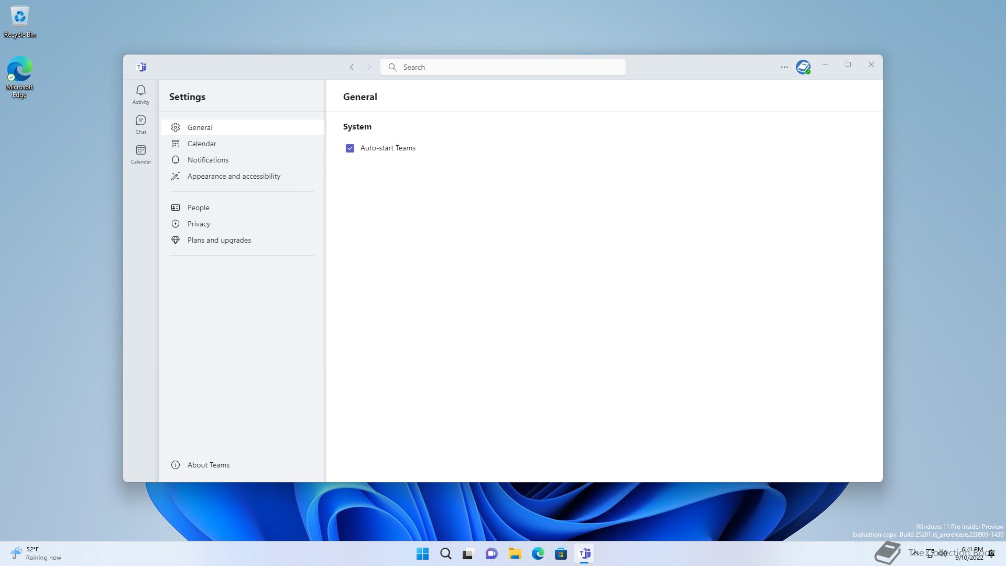Open the weather widget showing 52°F

coord(36,553)
